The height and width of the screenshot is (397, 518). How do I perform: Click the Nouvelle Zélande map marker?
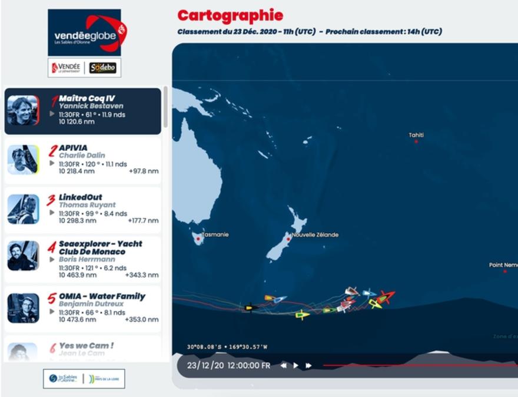(288, 239)
